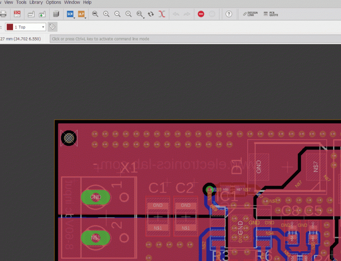
Task: Click the mounting hole in board corner
Action: [x=69, y=138]
